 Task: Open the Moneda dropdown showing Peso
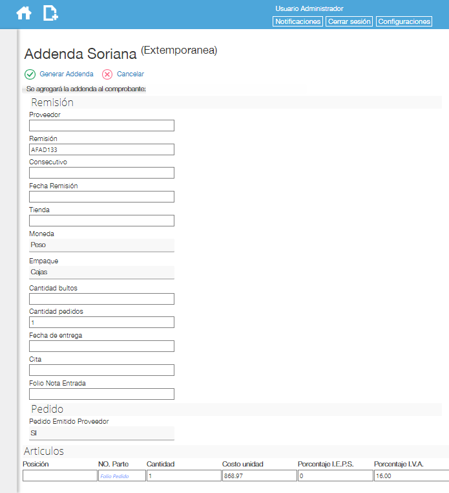(x=101, y=245)
